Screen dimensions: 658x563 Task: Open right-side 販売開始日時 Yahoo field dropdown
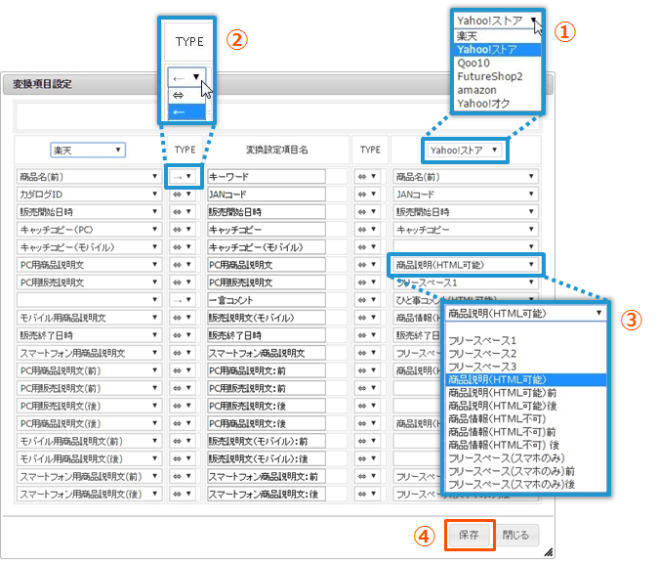pyautogui.click(x=466, y=212)
